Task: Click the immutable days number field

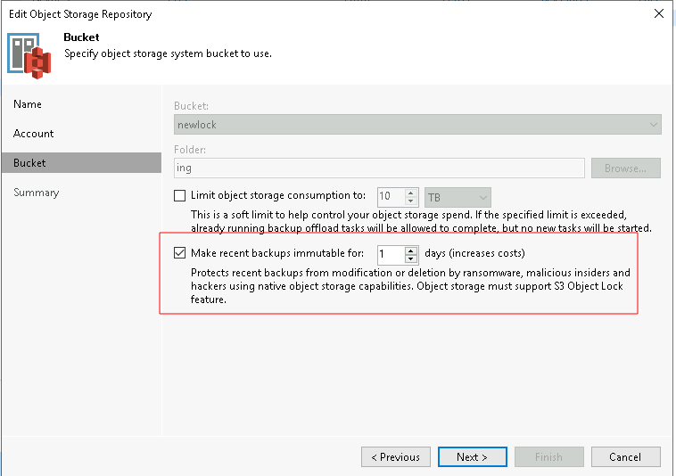Action: [391, 254]
